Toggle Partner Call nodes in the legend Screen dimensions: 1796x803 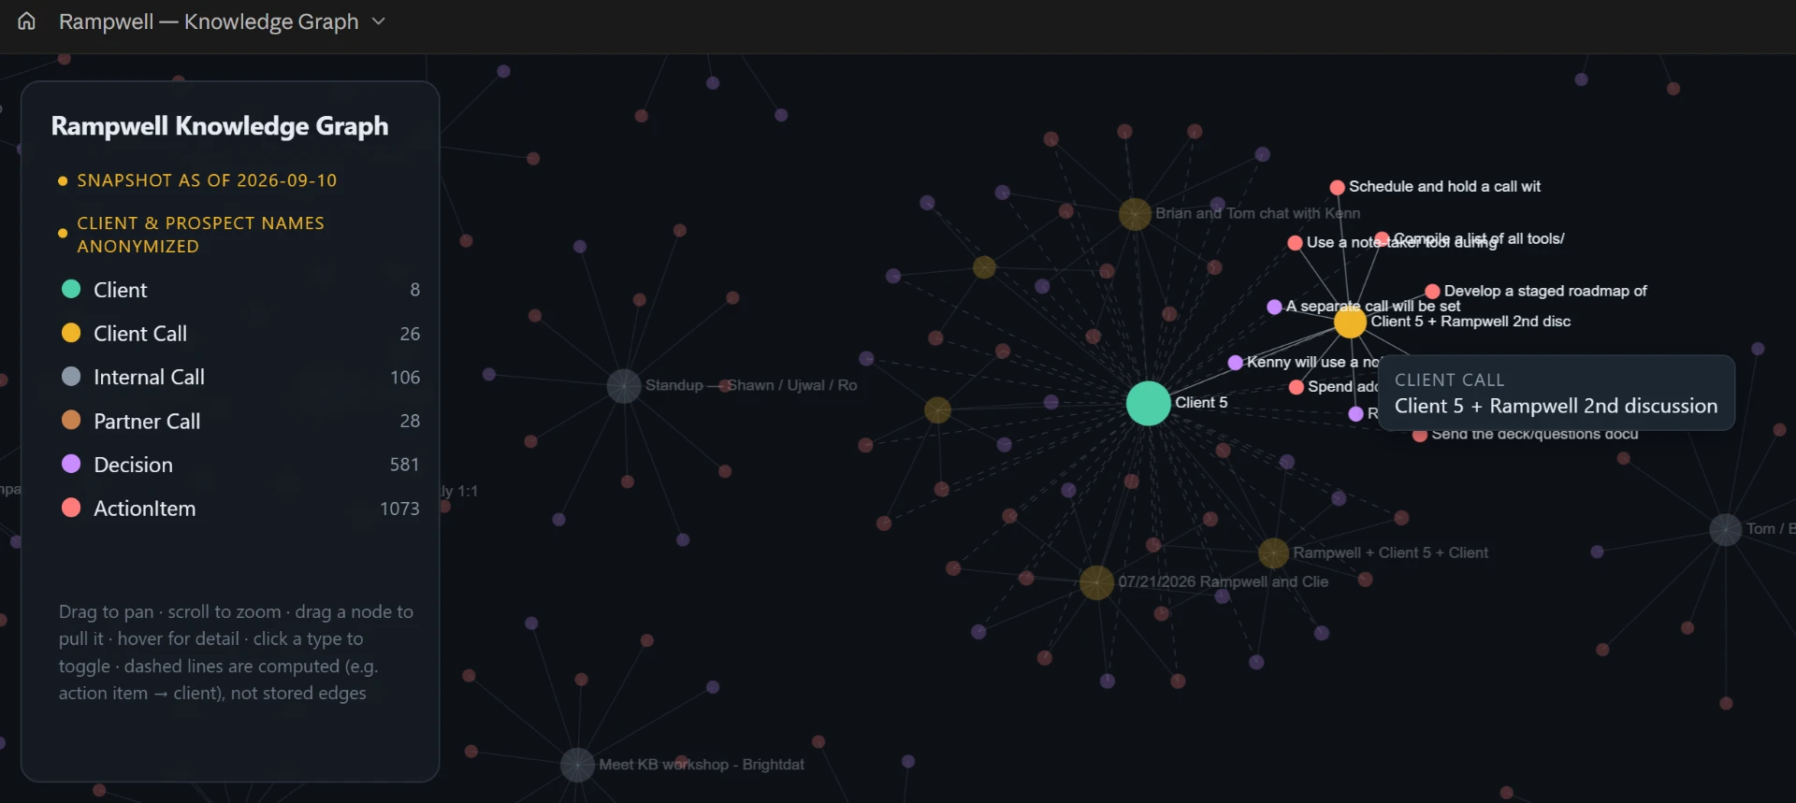coord(240,421)
